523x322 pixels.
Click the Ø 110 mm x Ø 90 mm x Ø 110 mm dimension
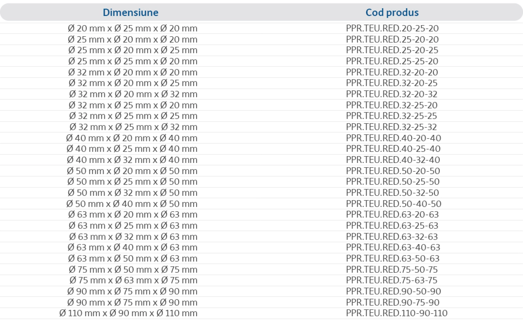128,313
